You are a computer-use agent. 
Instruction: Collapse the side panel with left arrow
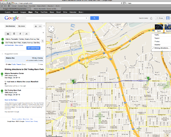pyautogui.click(x=44, y=26)
